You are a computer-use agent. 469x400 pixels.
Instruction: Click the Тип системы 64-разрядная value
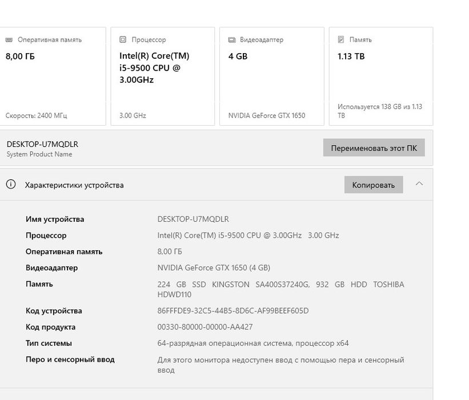pyautogui.click(x=252, y=343)
